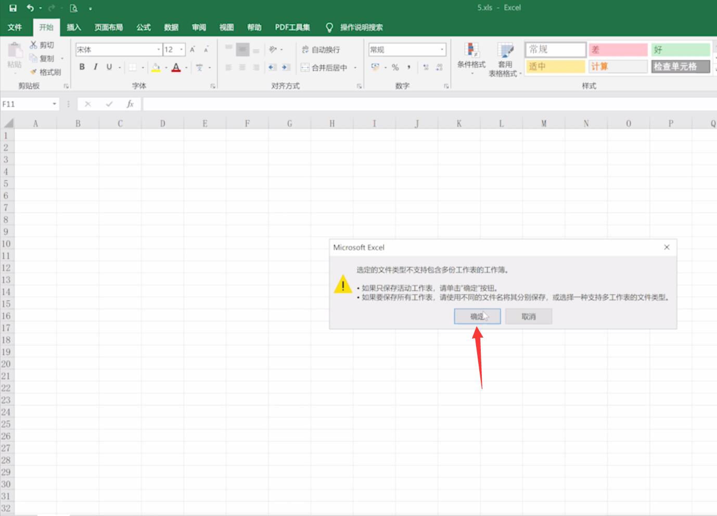Click the decrease font size icon
This screenshot has width=717, height=516.
tap(206, 49)
